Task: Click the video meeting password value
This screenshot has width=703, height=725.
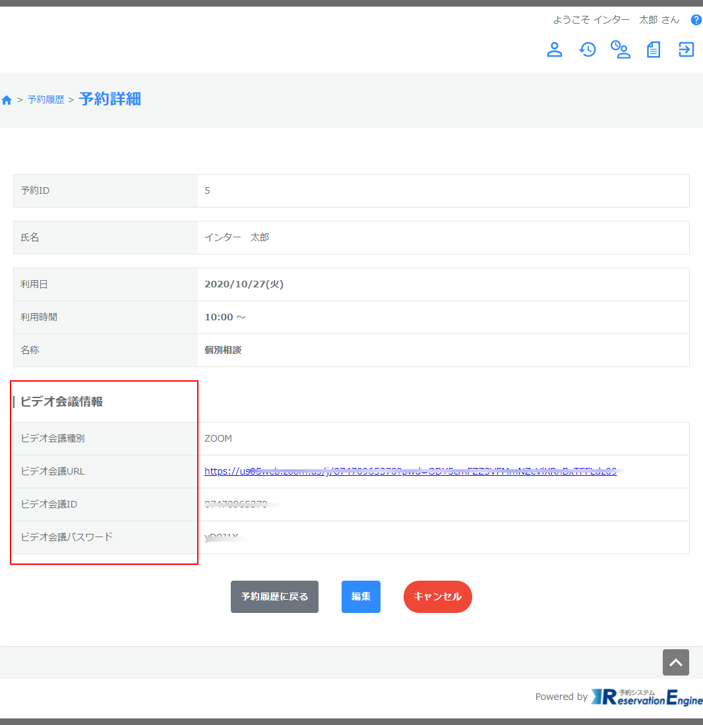Action: click(x=222, y=537)
